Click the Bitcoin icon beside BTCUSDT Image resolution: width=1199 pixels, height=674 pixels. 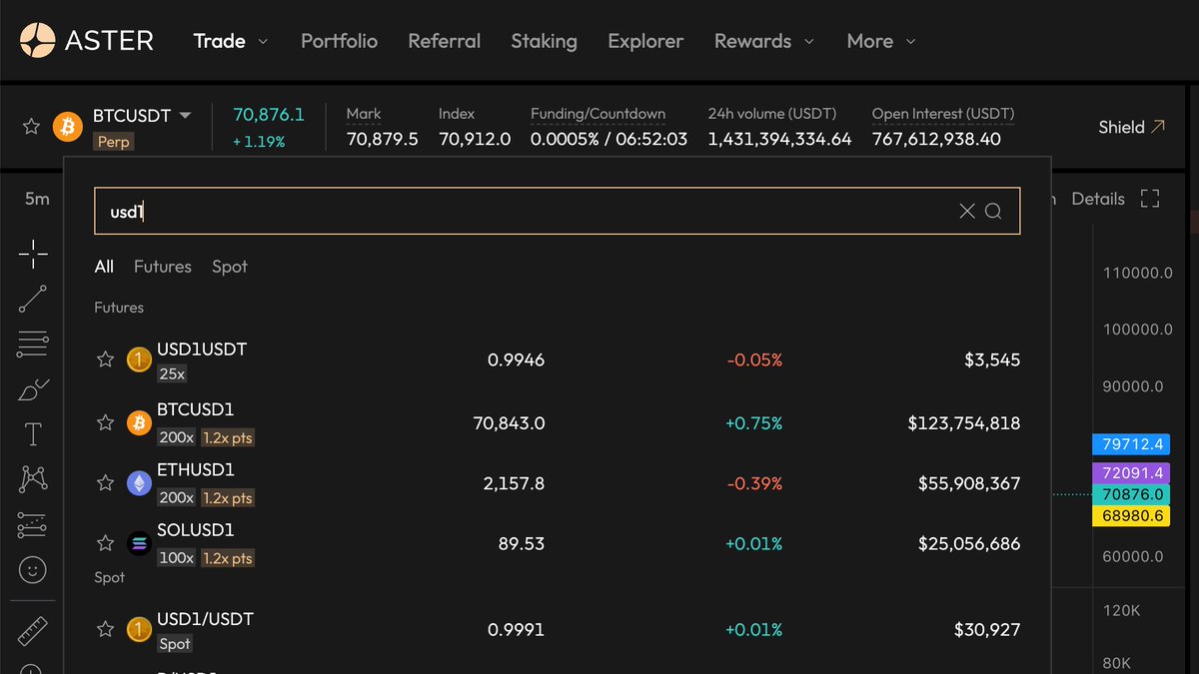67,127
